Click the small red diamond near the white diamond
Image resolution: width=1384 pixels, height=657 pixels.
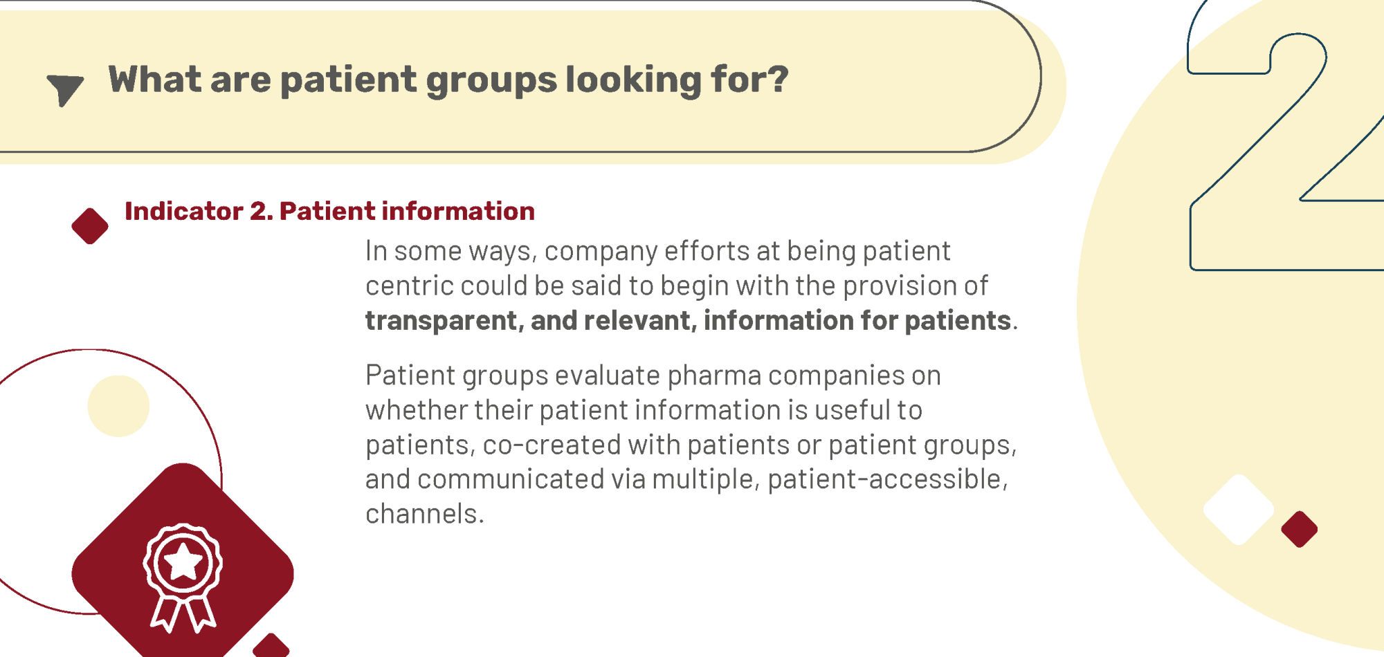1299,529
